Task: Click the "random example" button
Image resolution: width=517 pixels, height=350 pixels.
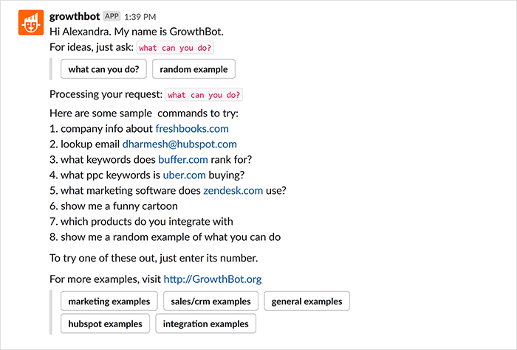Action: pyautogui.click(x=194, y=69)
